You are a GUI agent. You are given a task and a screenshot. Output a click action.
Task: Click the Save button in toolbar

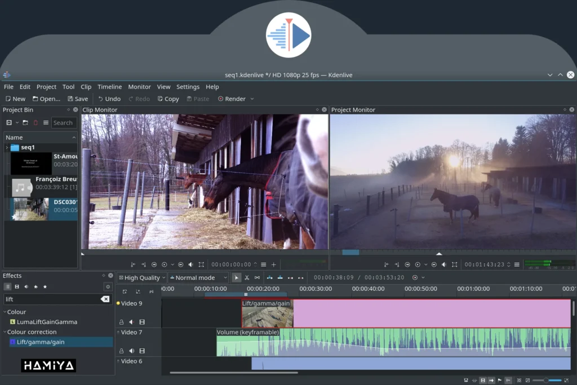(x=78, y=99)
